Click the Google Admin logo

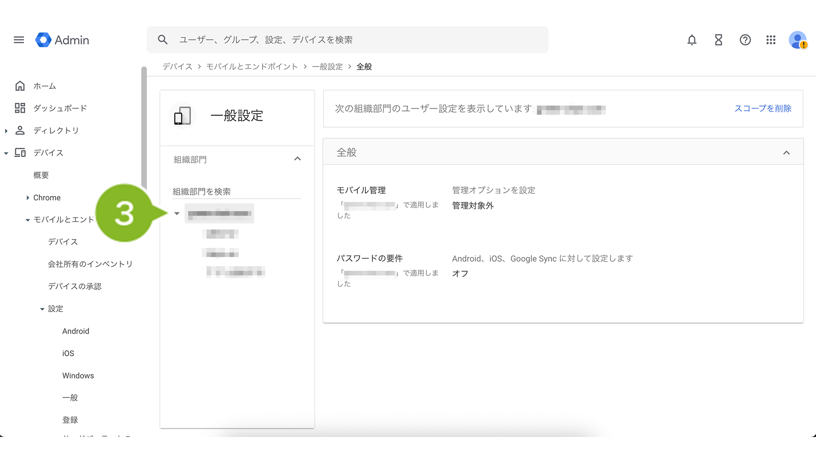pyautogui.click(x=62, y=40)
